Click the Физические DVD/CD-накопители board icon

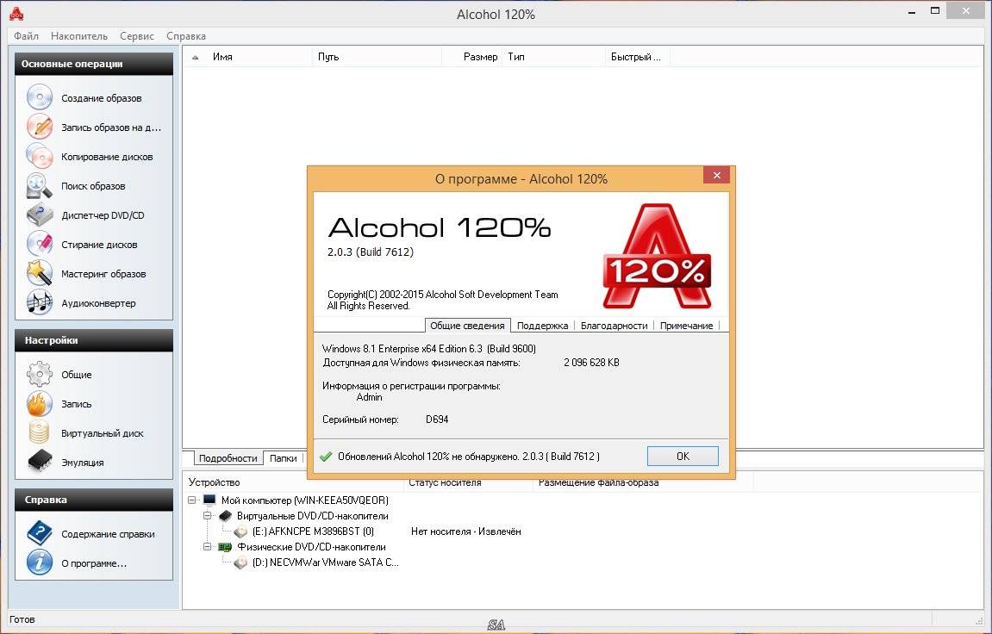pos(225,547)
